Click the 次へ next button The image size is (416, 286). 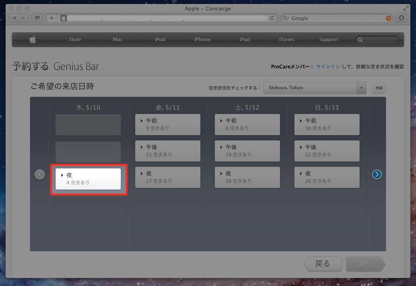tap(365, 264)
